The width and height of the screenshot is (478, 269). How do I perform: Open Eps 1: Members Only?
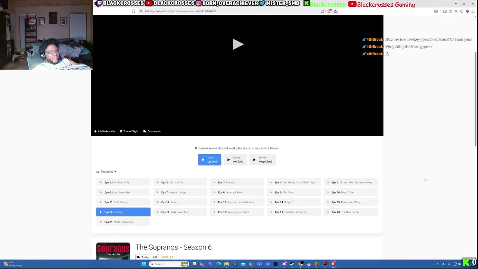(x=123, y=182)
